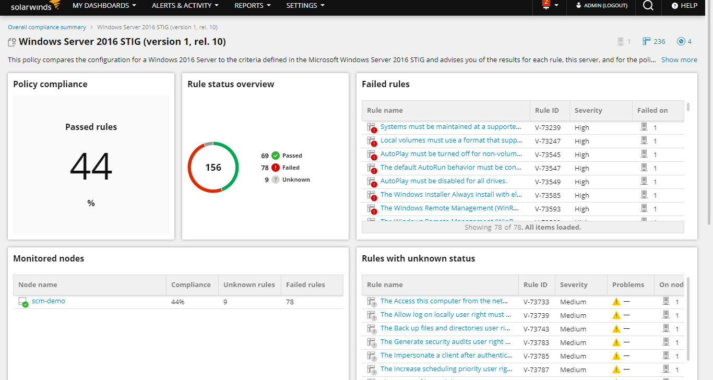Click the grey Unknown status icon

point(276,180)
